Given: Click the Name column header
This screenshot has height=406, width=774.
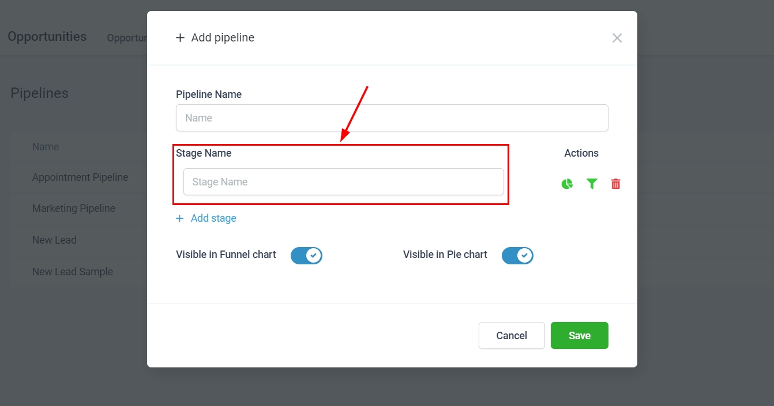Looking at the screenshot, I should point(46,147).
